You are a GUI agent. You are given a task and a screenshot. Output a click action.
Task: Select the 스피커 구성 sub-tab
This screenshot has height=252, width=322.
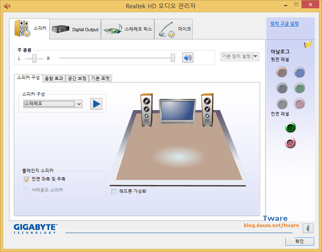point(28,78)
